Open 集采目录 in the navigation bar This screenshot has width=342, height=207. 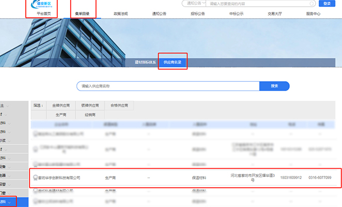pos(83,14)
